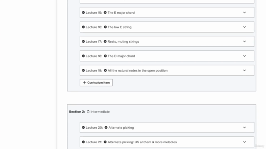The height and width of the screenshot is (149, 266).
Task: Expand Lecture 15 The E major chord
Action: tap(244, 12)
